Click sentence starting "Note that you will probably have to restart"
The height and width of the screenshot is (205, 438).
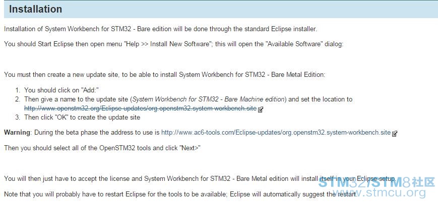point(181,194)
